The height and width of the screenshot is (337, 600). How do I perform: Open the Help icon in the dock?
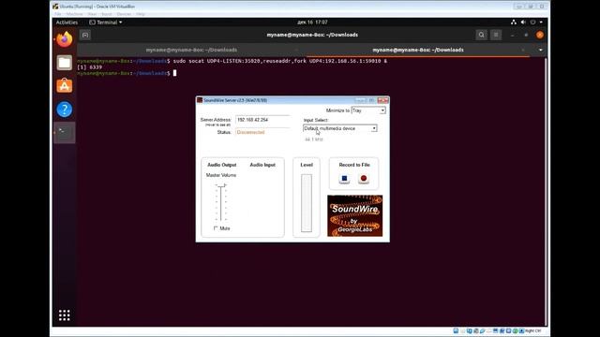pyautogui.click(x=65, y=110)
